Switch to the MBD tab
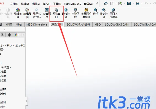Image resolution: width=156 pixels, height=109 pixels. click(x=98, y=24)
